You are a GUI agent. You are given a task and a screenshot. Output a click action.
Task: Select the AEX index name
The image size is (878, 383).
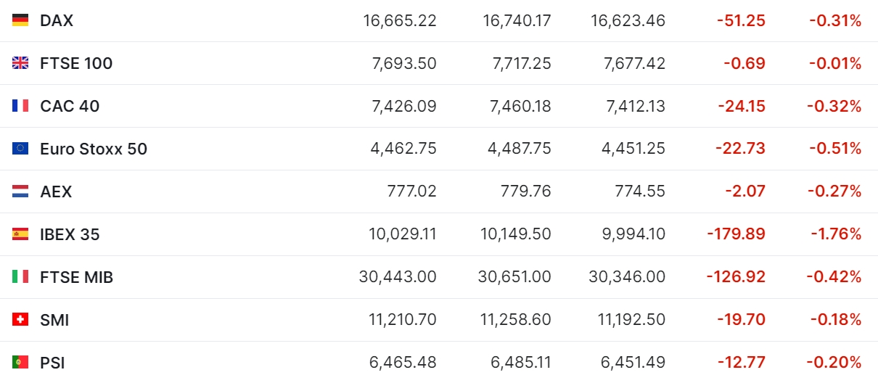[56, 191]
